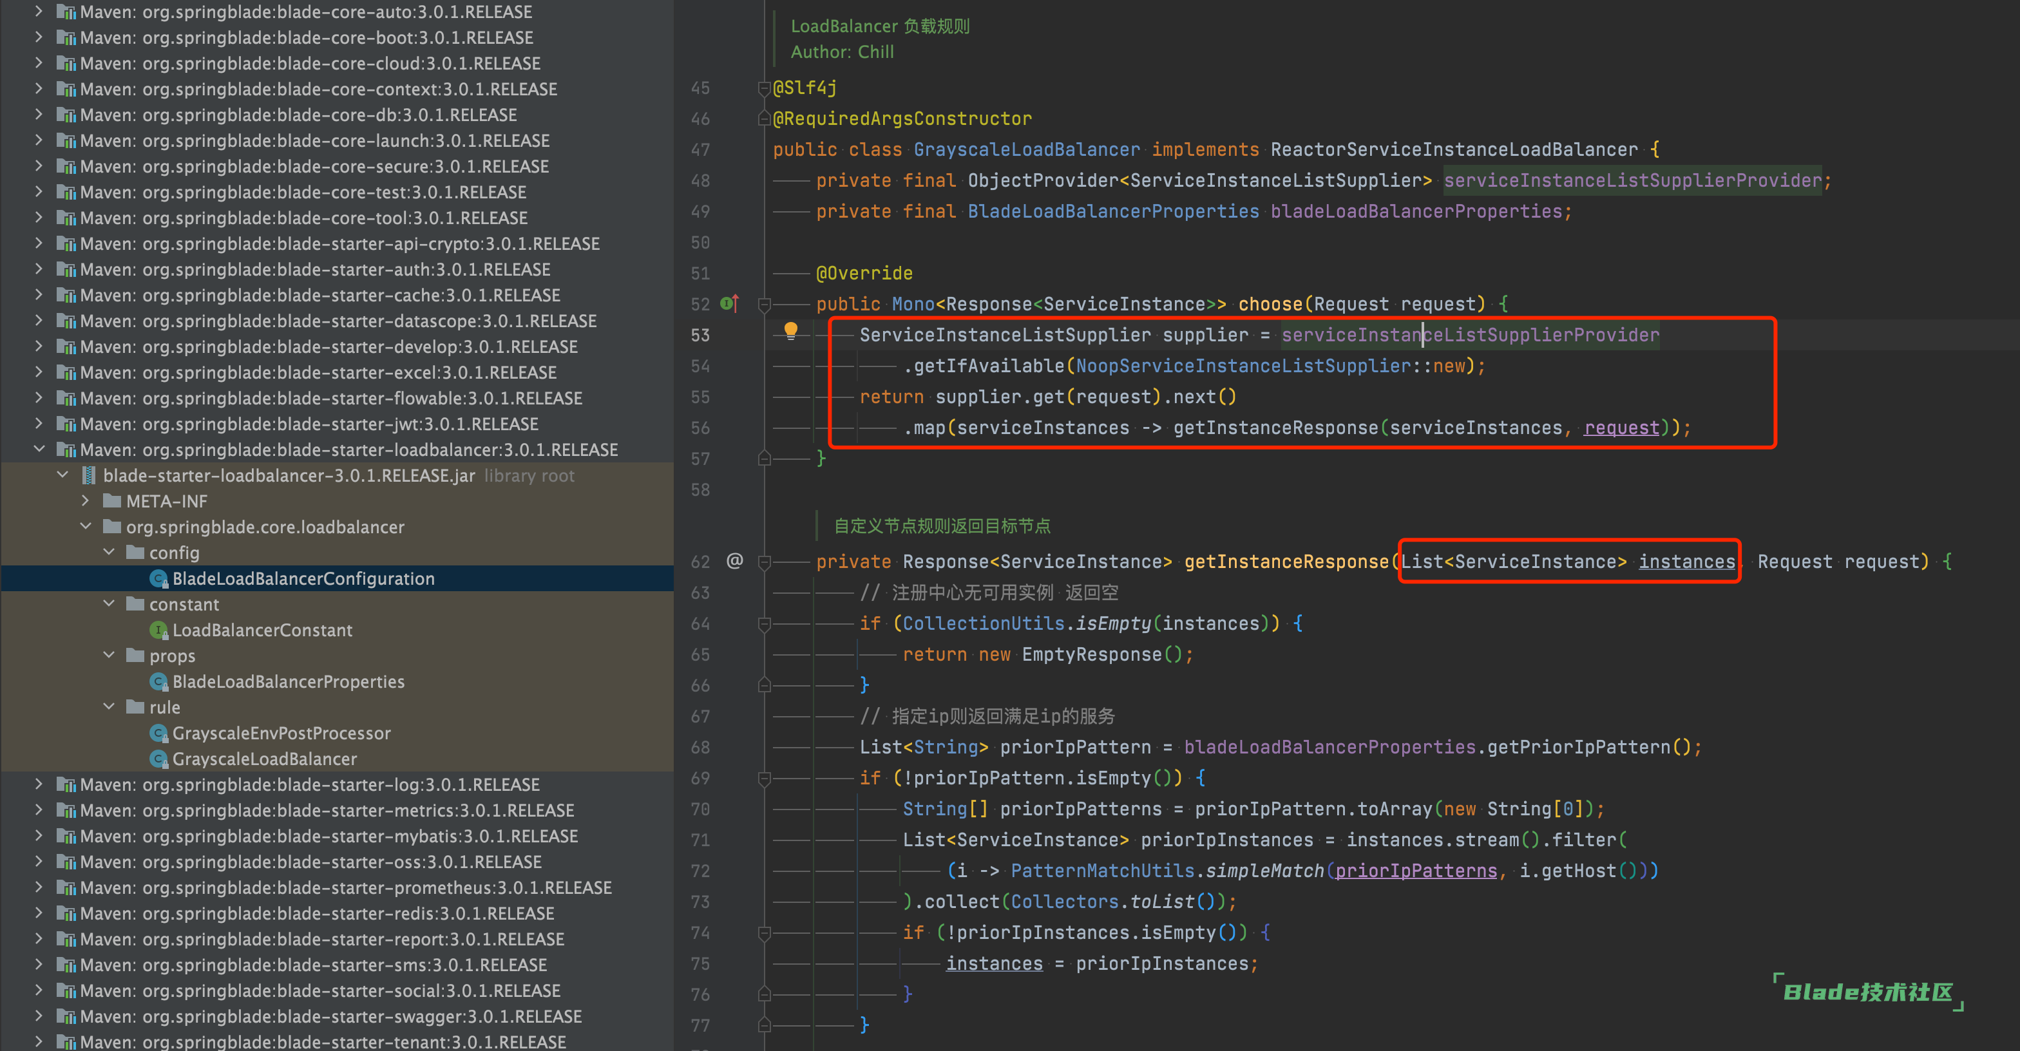
Task: Click the @Override annotation on line 51
Action: pyautogui.click(x=864, y=274)
